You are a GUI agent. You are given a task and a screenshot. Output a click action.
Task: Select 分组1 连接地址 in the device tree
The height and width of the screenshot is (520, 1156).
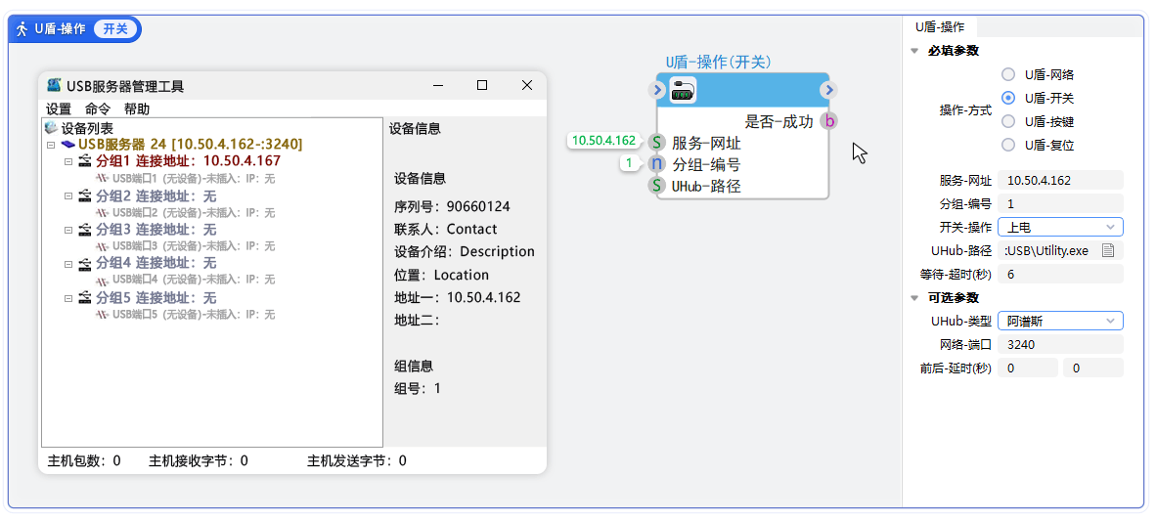188,161
